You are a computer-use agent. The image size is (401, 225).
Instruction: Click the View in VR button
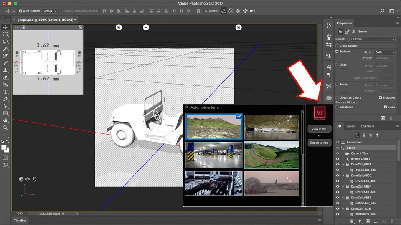(x=320, y=129)
